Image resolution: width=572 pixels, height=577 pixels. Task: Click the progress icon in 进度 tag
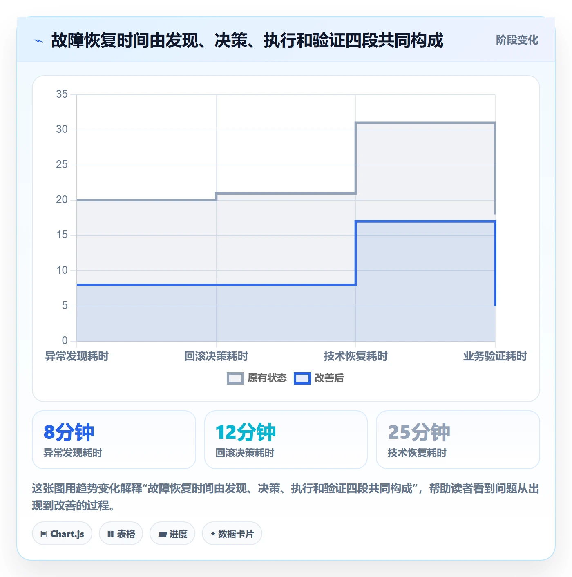click(163, 534)
